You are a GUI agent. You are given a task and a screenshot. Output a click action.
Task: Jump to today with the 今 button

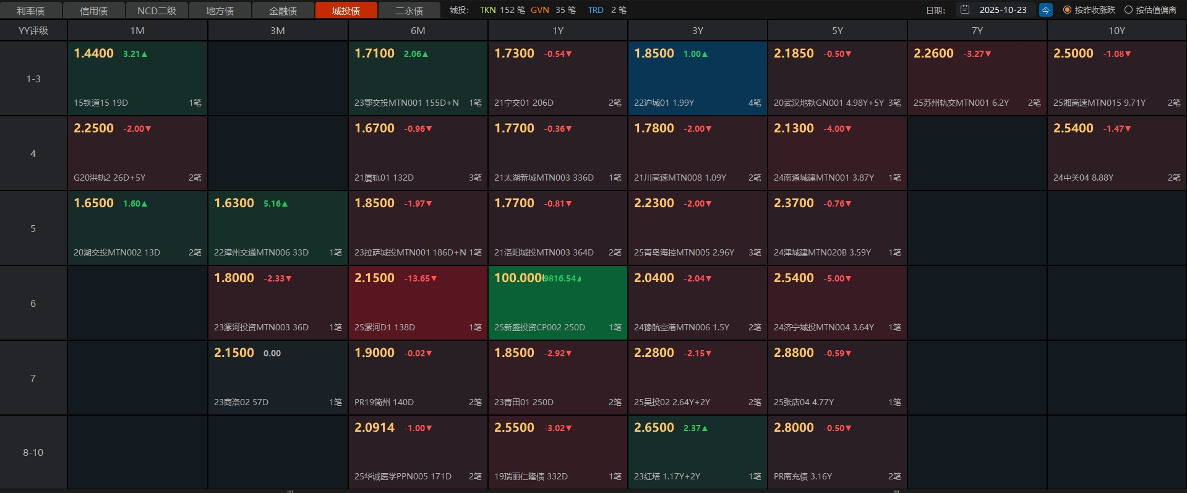pyautogui.click(x=1045, y=10)
